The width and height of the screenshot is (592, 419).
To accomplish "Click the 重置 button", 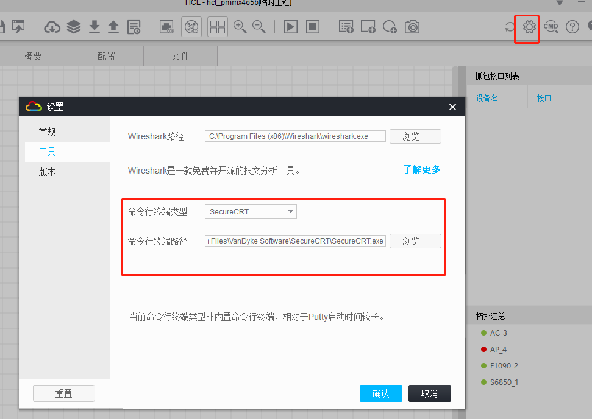I will (x=64, y=393).
